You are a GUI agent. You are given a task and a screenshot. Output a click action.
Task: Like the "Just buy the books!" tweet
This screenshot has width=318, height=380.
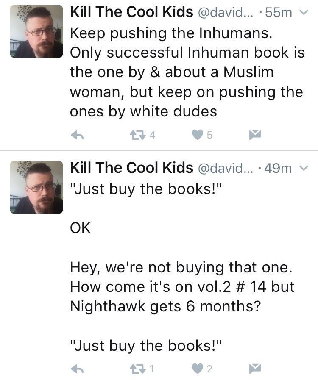pyautogui.click(x=197, y=369)
